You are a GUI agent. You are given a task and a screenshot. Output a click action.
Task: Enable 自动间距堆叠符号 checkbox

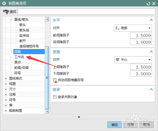click(55, 80)
